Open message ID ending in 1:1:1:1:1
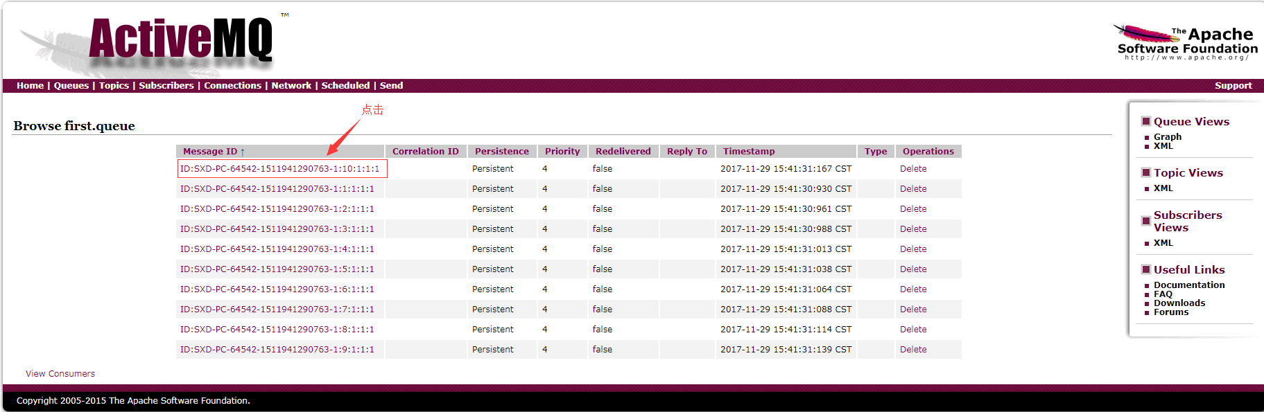 click(x=277, y=188)
